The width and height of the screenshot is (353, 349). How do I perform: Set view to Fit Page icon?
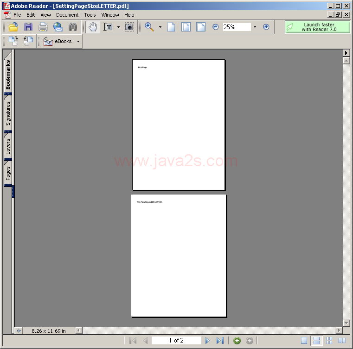tap(186, 27)
